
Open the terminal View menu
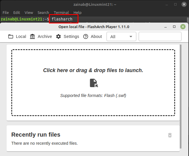29,12
